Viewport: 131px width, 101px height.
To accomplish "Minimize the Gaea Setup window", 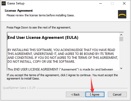I will 101,4.
